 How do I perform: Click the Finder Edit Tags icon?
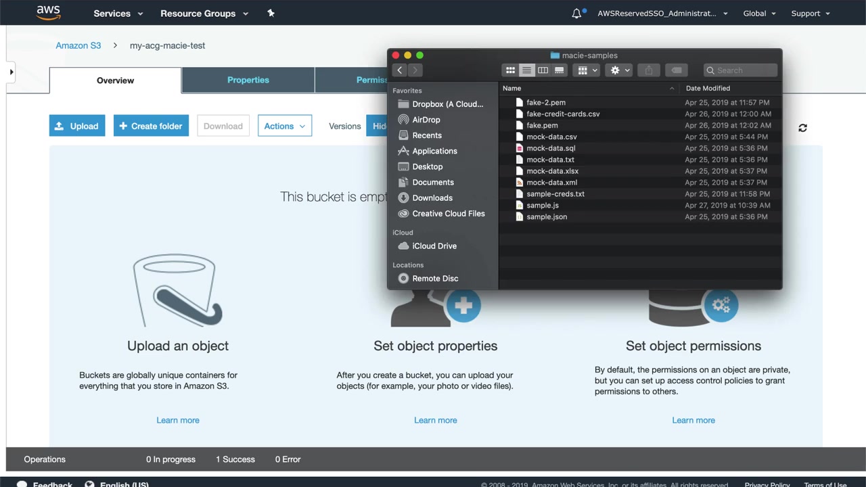tap(677, 70)
